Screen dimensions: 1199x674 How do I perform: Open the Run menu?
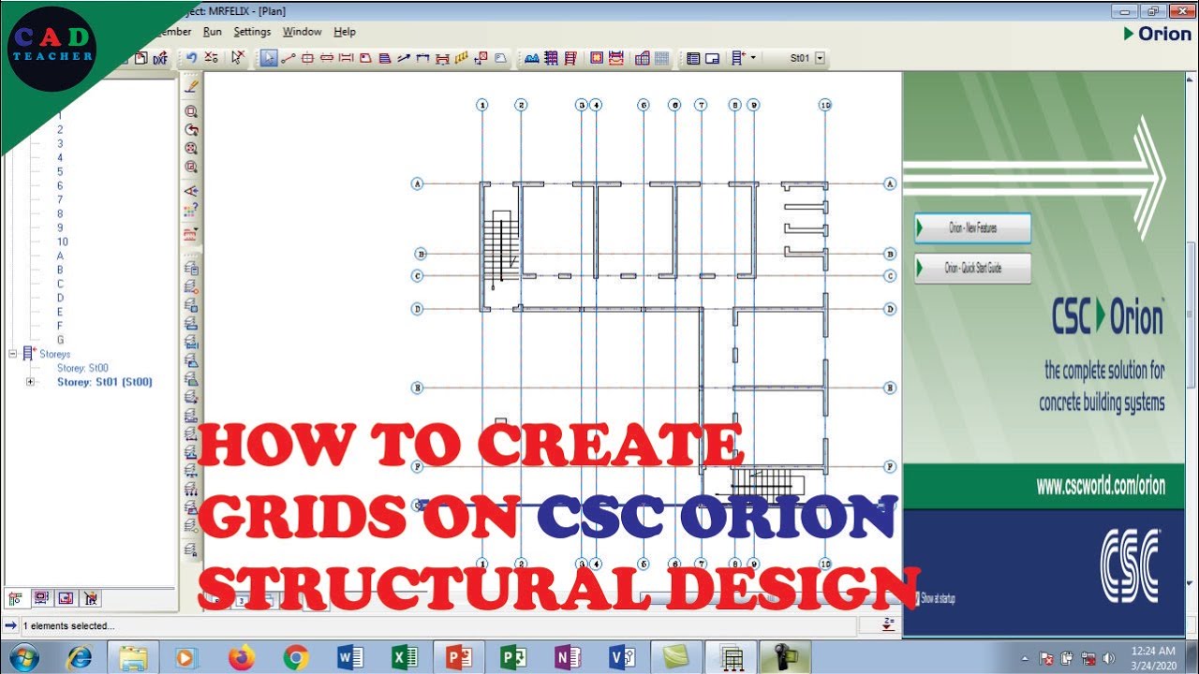tap(213, 32)
